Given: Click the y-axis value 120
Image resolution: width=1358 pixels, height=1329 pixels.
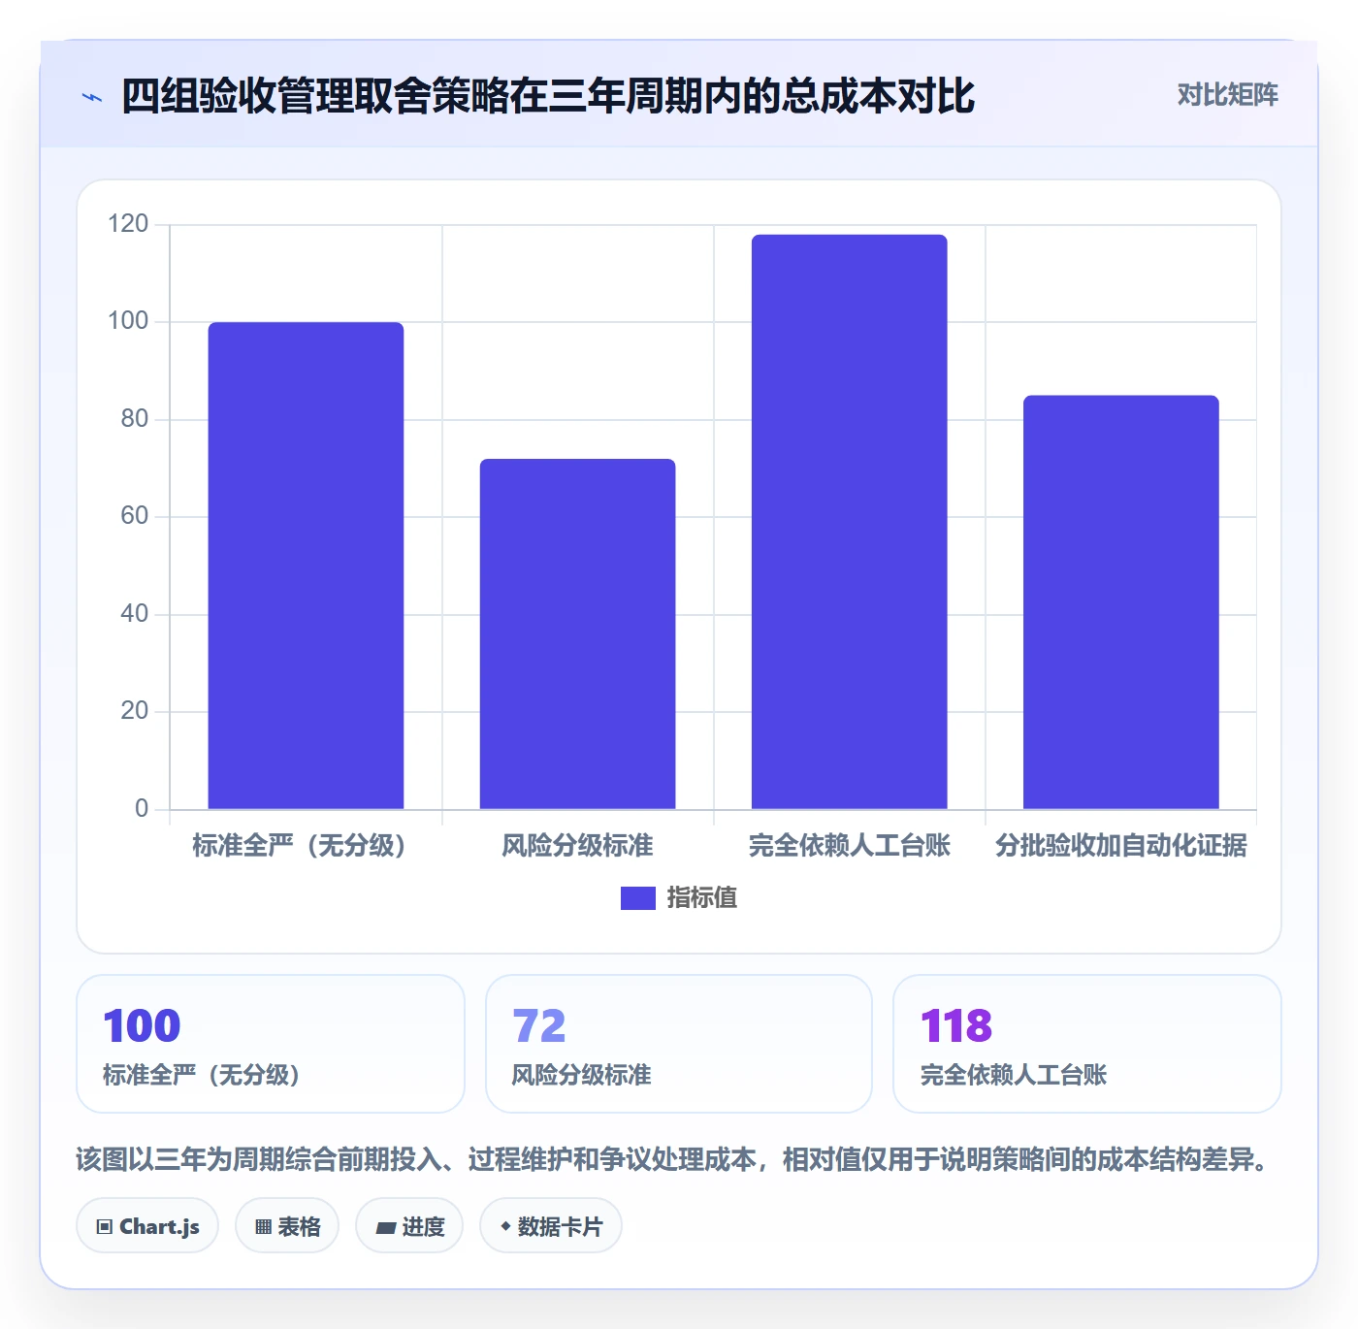Looking at the screenshot, I should [128, 224].
